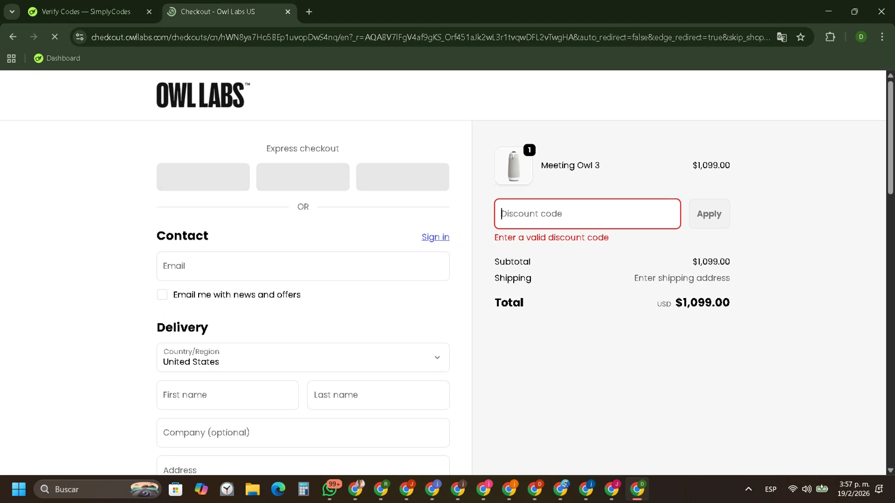Click the page vertical scrollbar

(890, 137)
